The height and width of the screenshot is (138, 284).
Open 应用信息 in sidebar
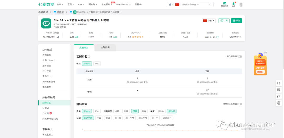coord(47,55)
